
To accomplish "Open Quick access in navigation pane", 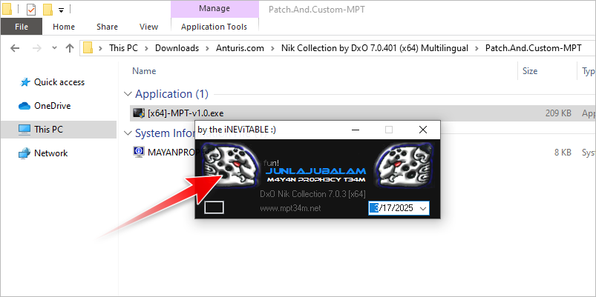I will tap(59, 82).
